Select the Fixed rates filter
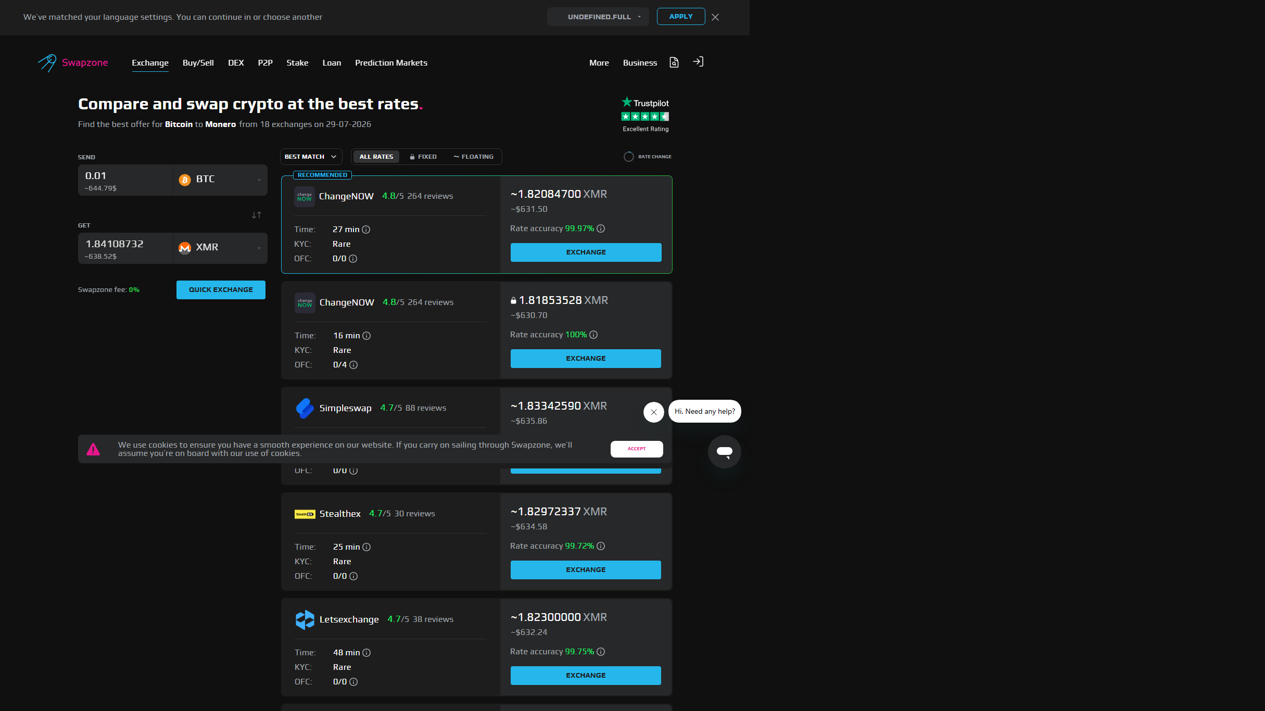This screenshot has width=1265, height=711. coord(423,157)
